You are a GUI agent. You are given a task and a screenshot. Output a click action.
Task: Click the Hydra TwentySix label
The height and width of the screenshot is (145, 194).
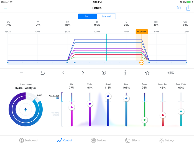click(x=25, y=88)
